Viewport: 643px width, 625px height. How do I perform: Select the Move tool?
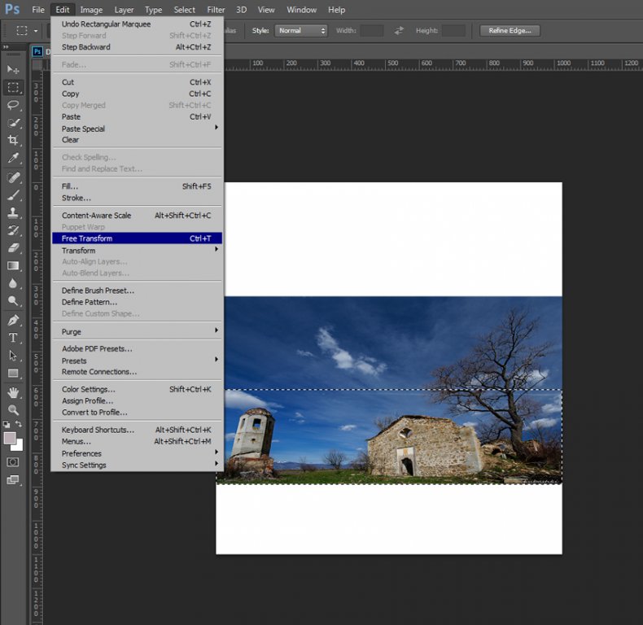pyautogui.click(x=13, y=70)
